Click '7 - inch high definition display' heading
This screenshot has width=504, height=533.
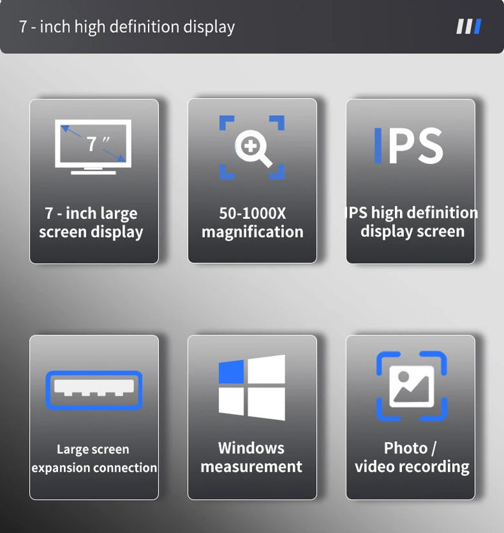(127, 26)
